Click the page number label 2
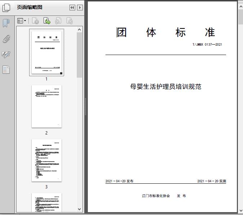 click(x=46, y=133)
